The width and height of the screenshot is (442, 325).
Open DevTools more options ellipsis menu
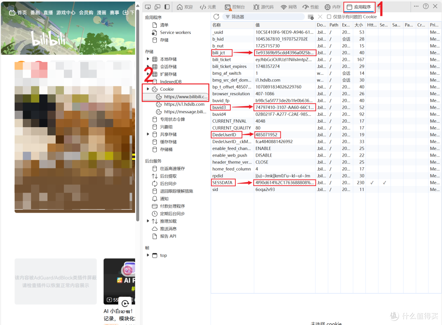416,6
